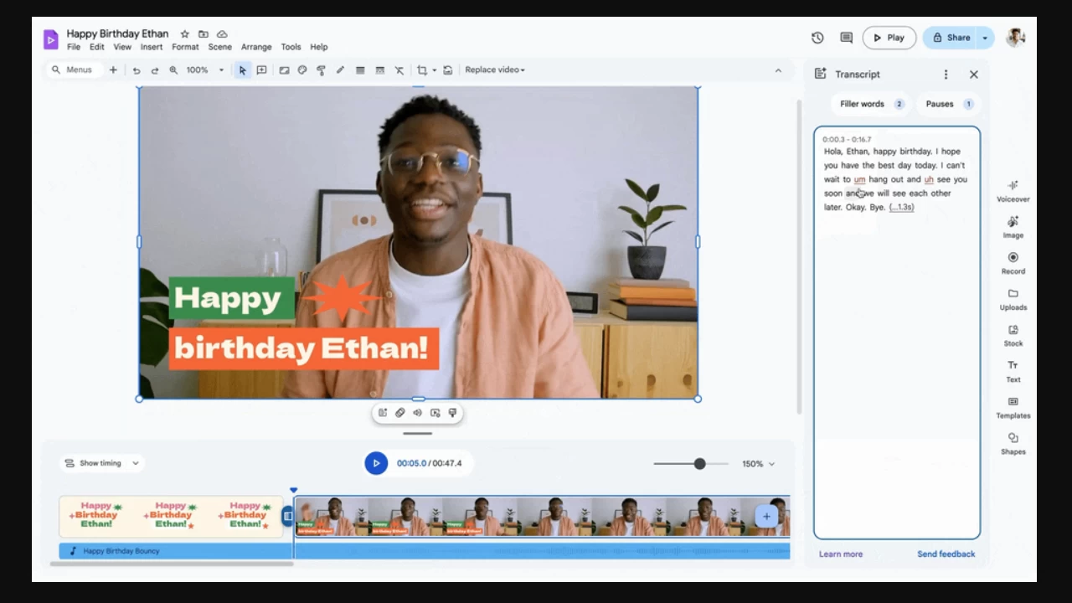Open the Uploads folder tool
1072x603 pixels.
pyautogui.click(x=1013, y=299)
